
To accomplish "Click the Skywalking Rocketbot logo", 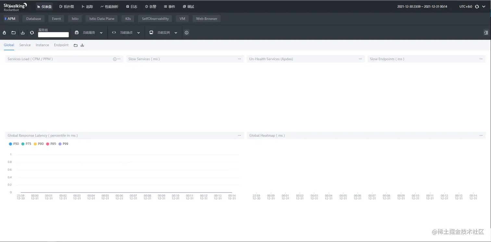I will tap(15, 6).
